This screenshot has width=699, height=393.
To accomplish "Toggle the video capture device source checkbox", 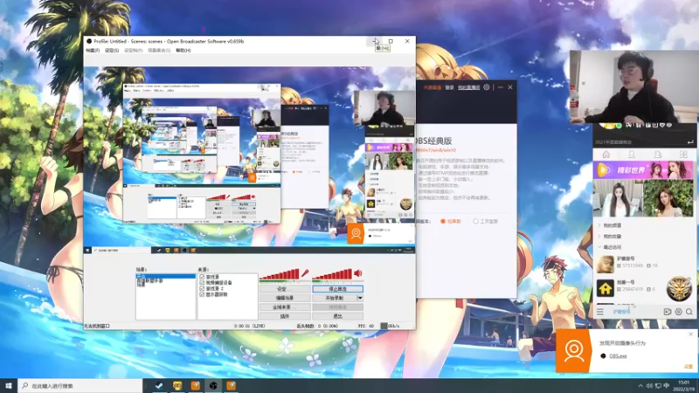I will click(x=202, y=282).
